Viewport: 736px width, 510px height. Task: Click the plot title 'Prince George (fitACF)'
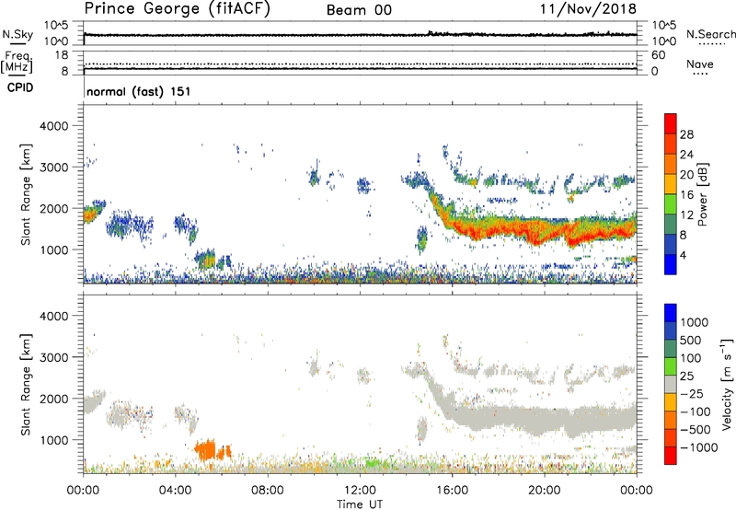click(178, 8)
